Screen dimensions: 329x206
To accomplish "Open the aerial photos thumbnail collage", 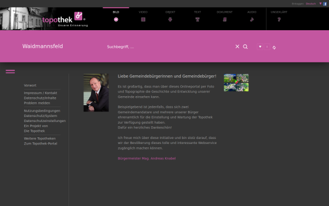I will pyautogui.click(x=236, y=82).
